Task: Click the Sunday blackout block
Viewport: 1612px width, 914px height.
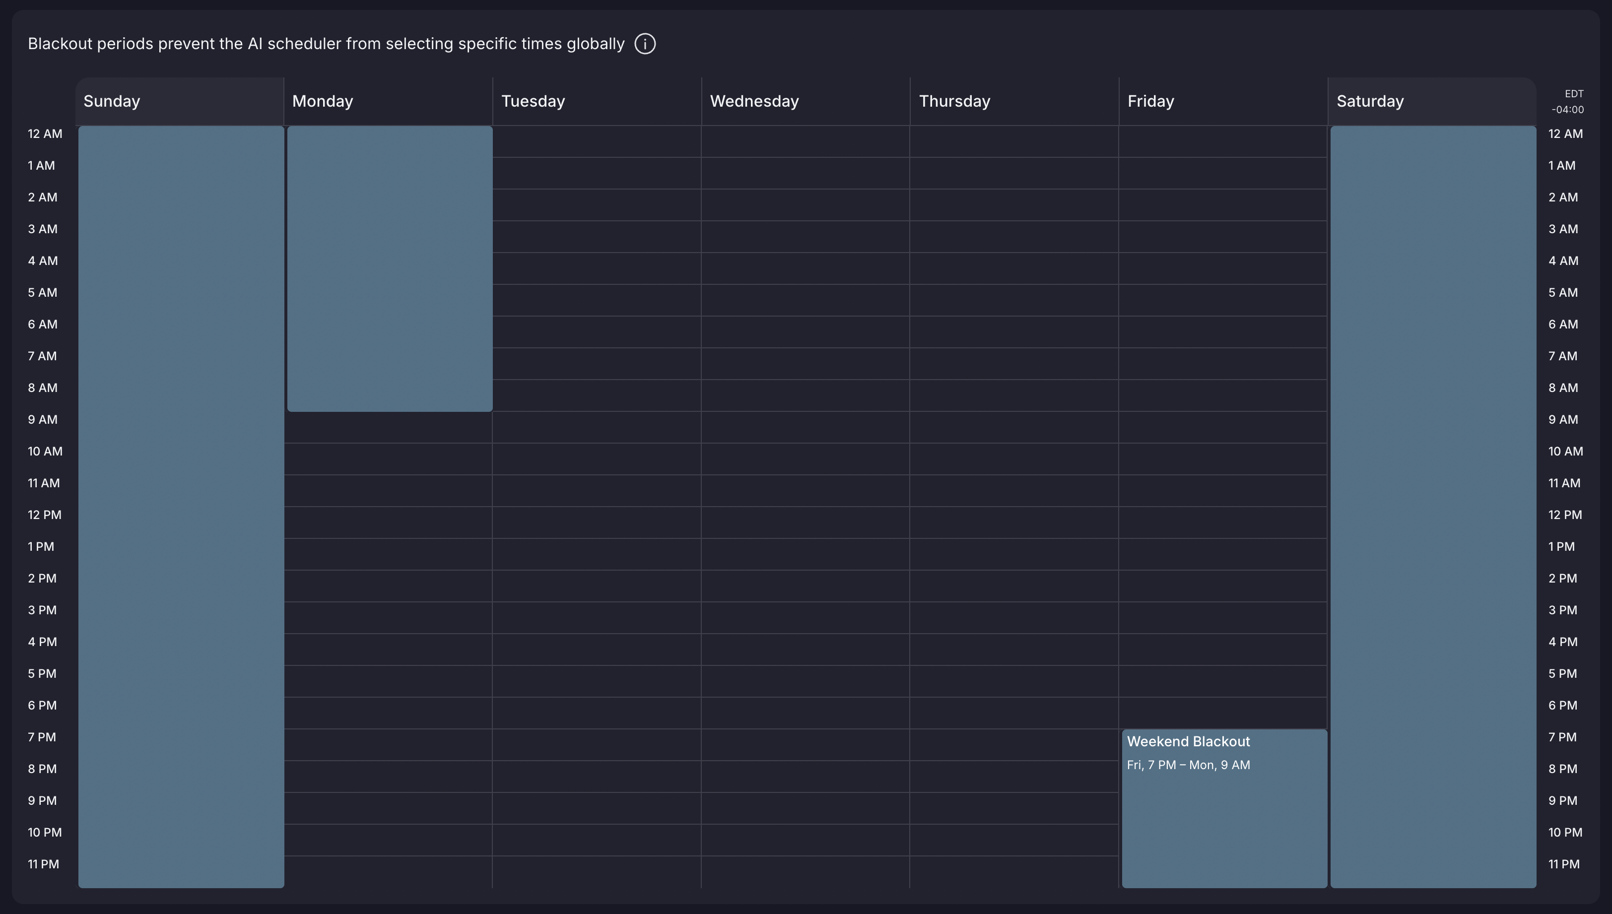Action: tap(181, 507)
